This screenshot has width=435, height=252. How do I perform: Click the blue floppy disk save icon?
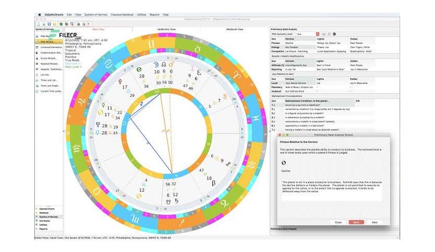pos(49,24)
